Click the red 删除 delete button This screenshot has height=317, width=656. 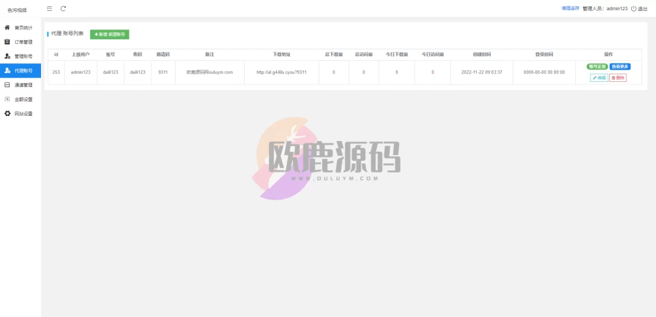(x=618, y=77)
